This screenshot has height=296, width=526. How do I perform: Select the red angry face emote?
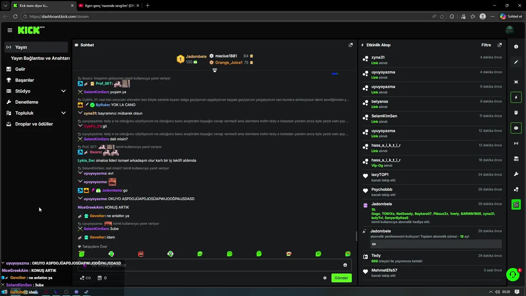141,254
